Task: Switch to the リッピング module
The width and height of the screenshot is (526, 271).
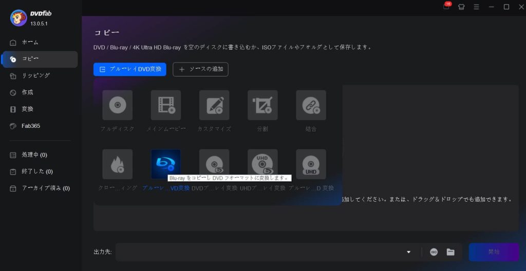Action: pyautogui.click(x=40, y=76)
